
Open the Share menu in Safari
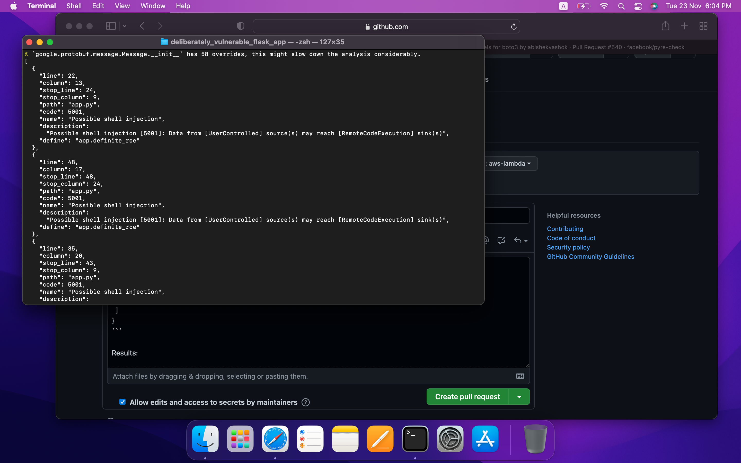pos(665,26)
